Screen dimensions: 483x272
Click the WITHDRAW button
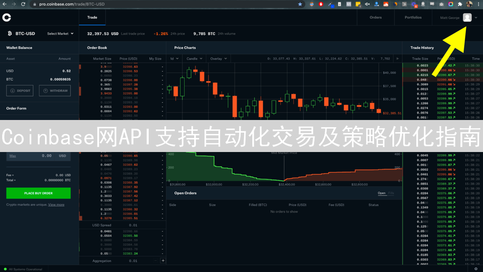tap(55, 91)
